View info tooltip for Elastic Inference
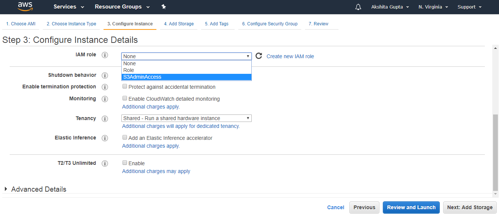 tap(105, 138)
